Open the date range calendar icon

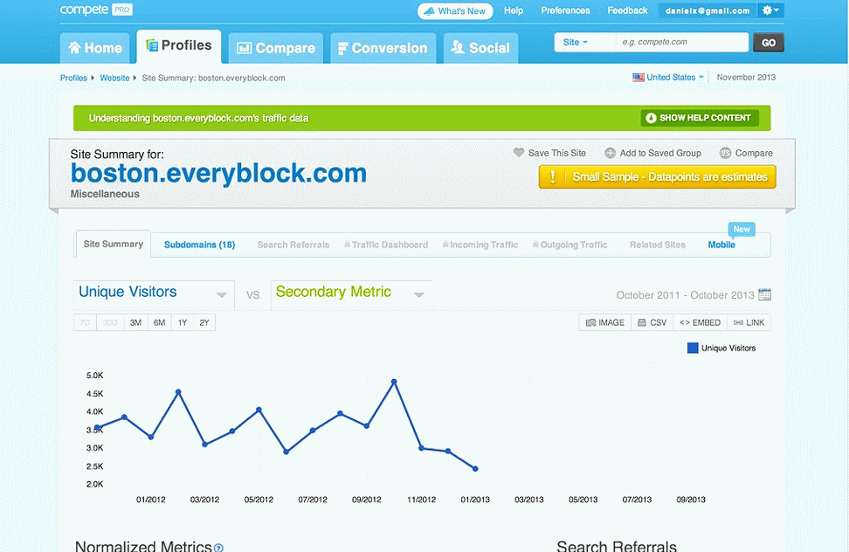point(764,294)
